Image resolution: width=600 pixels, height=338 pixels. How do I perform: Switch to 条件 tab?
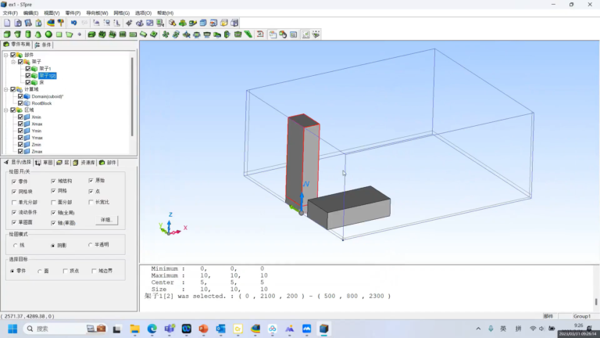click(x=43, y=45)
